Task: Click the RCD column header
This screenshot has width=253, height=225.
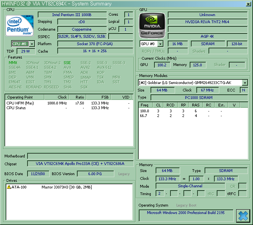Action: [170, 105]
